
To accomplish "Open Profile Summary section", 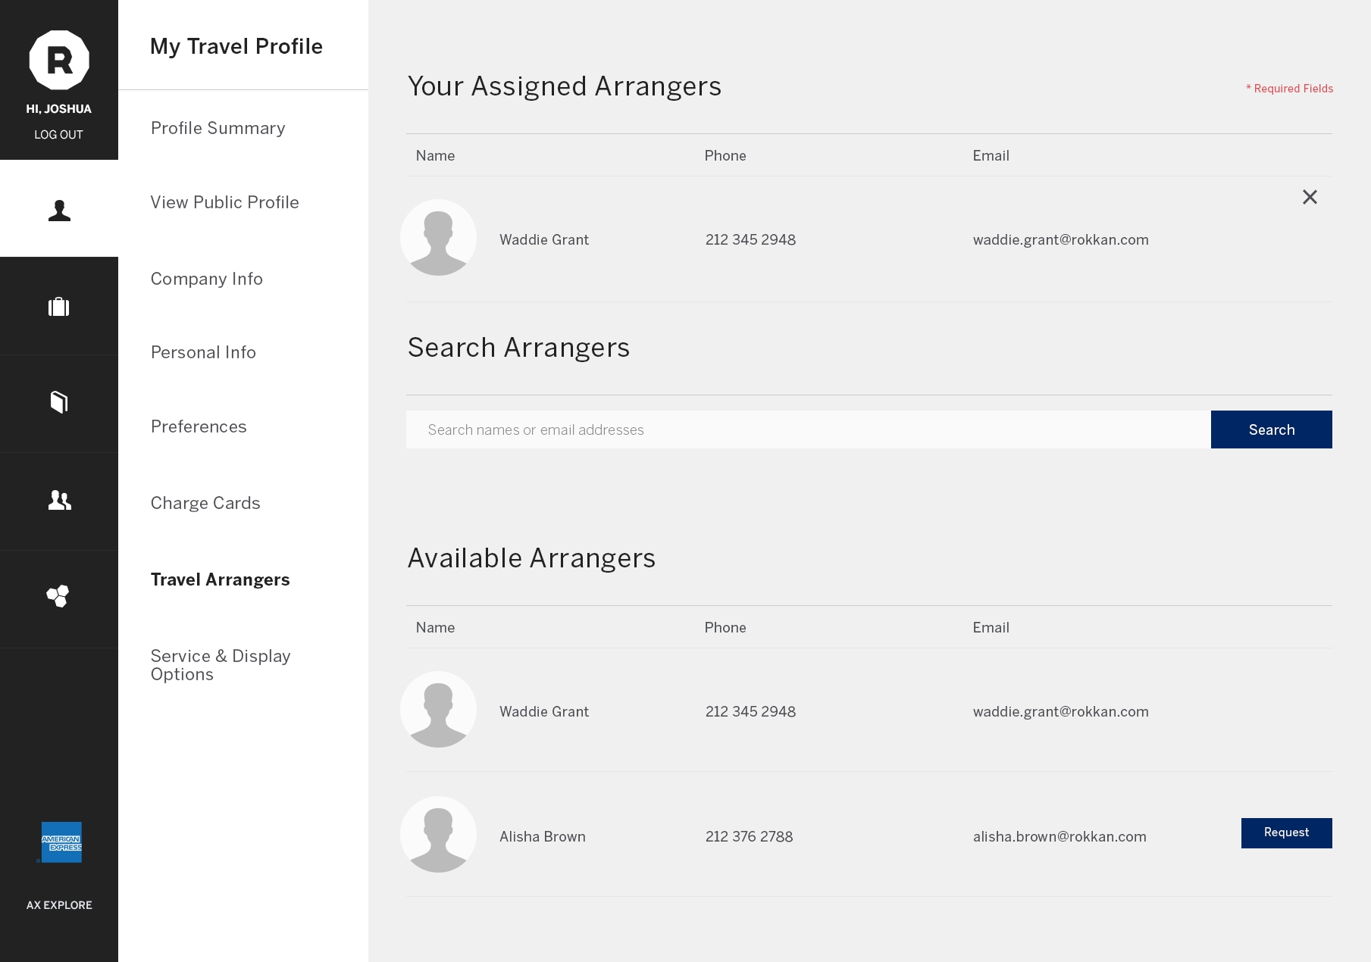I will (x=218, y=128).
